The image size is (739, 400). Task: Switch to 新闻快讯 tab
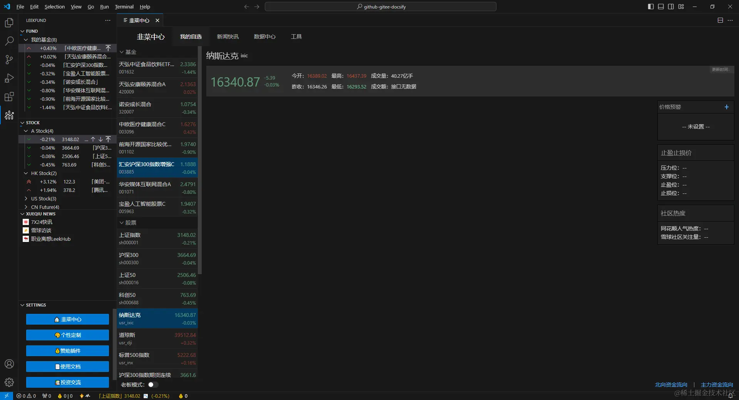(227, 37)
